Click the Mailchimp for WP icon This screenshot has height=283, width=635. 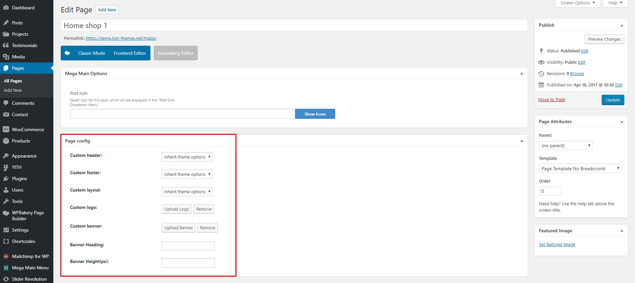tap(6, 256)
